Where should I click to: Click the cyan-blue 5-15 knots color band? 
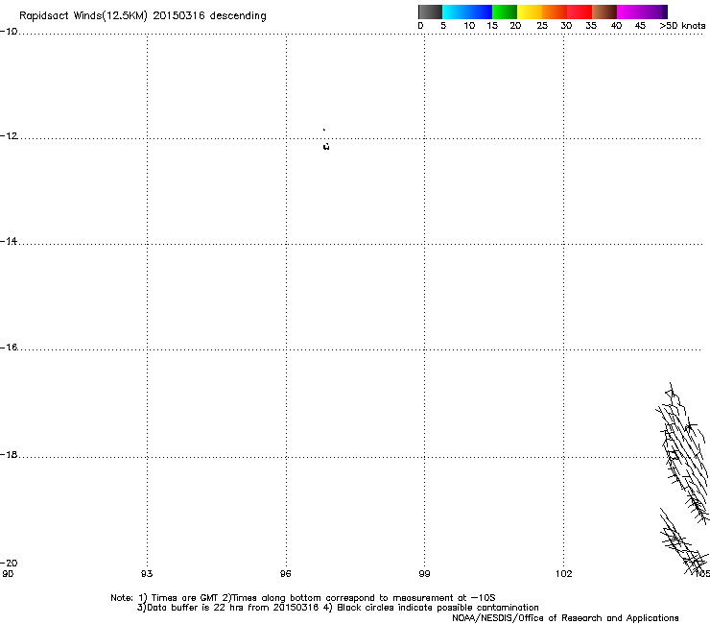(467, 12)
